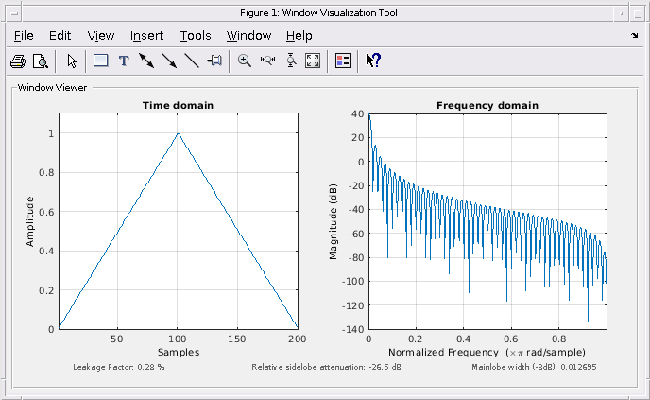
Task: Activate the horizontal Zoom X tool
Action: pos(267,61)
